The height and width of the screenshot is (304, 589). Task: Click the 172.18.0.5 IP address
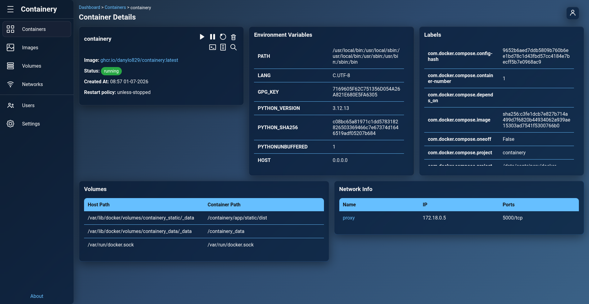(434, 218)
